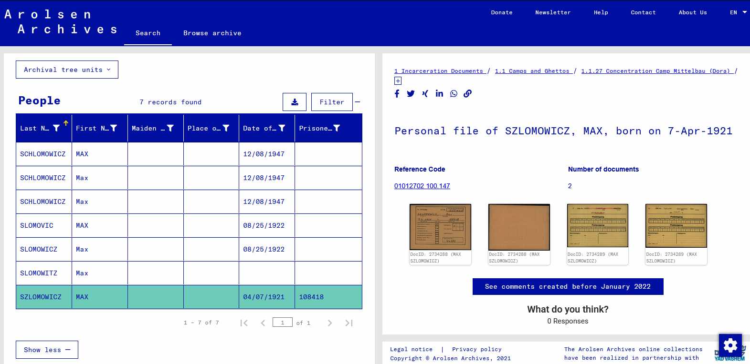Image resolution: width=750 pixels, height=364 pixels.
Task: Filter the Last Name column
Action: [56, 128]
